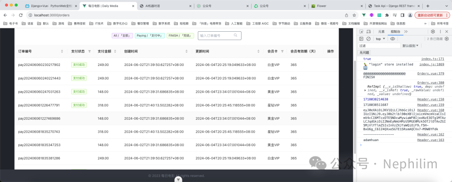
Task: Open console settings gear beside hidden count
Action: pos(447,39)
